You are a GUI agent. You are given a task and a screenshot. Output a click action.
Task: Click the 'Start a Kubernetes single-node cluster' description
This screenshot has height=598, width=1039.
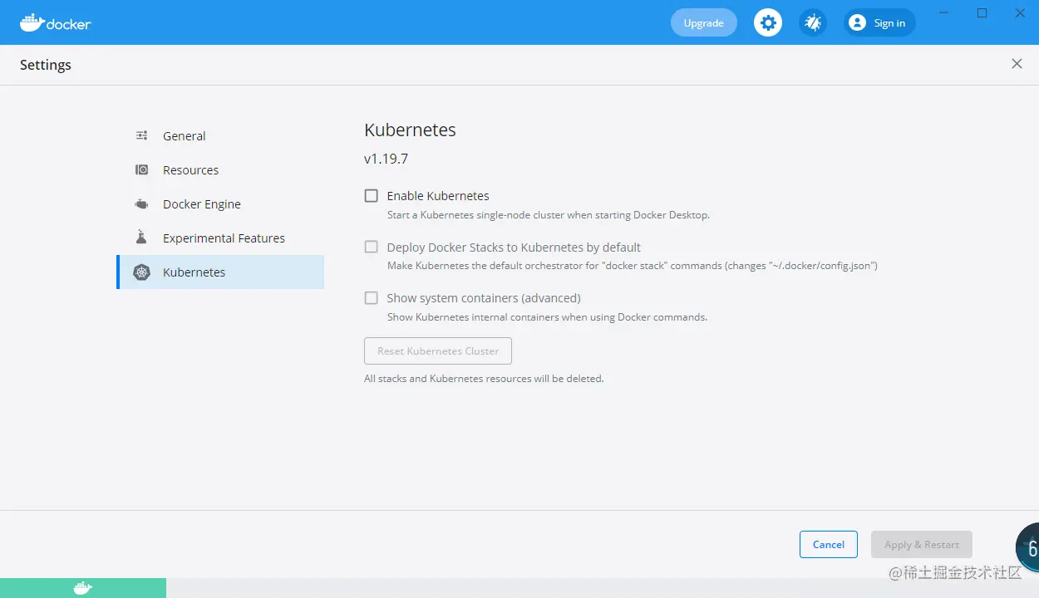click(x=549, y=215)
